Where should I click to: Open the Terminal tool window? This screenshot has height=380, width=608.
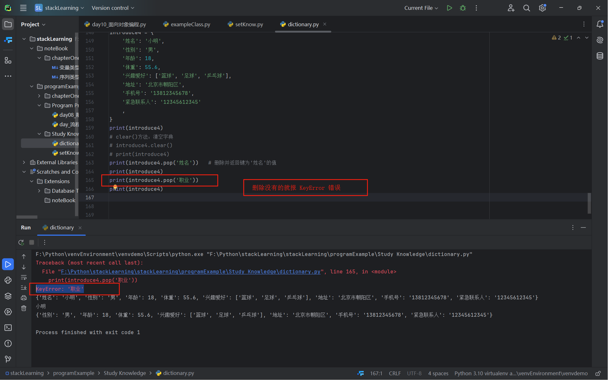[x=8, y=328]
